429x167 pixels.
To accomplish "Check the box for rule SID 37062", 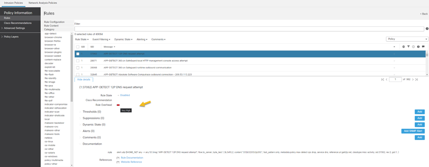I will pos(78,54).
